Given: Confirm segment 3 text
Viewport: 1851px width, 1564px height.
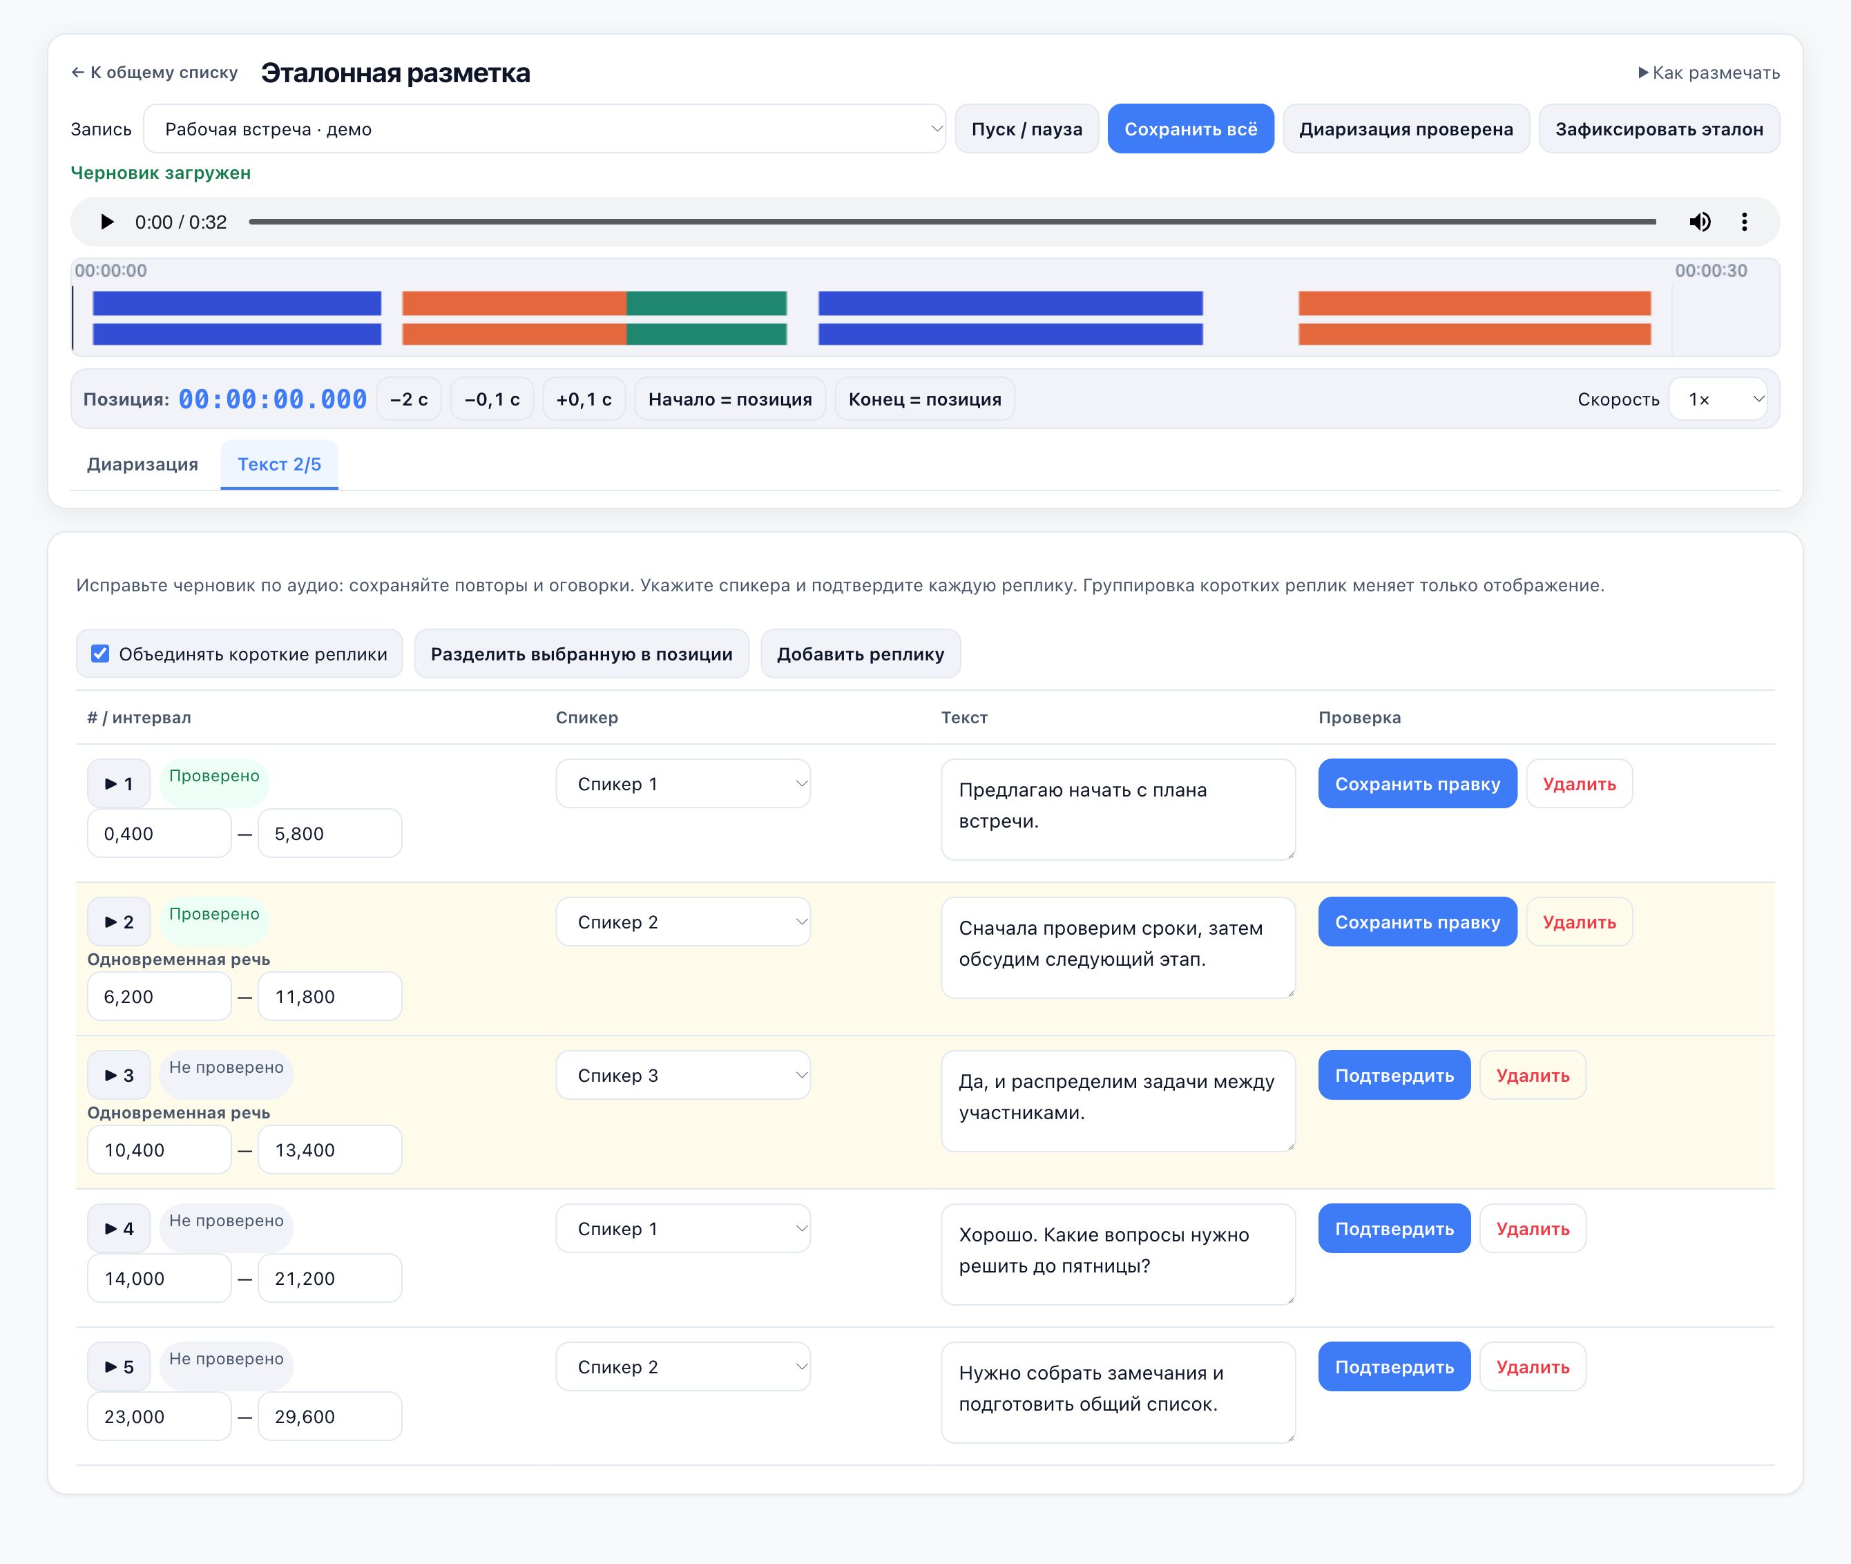Looking at the screenshot, I should (1394, 1076).
